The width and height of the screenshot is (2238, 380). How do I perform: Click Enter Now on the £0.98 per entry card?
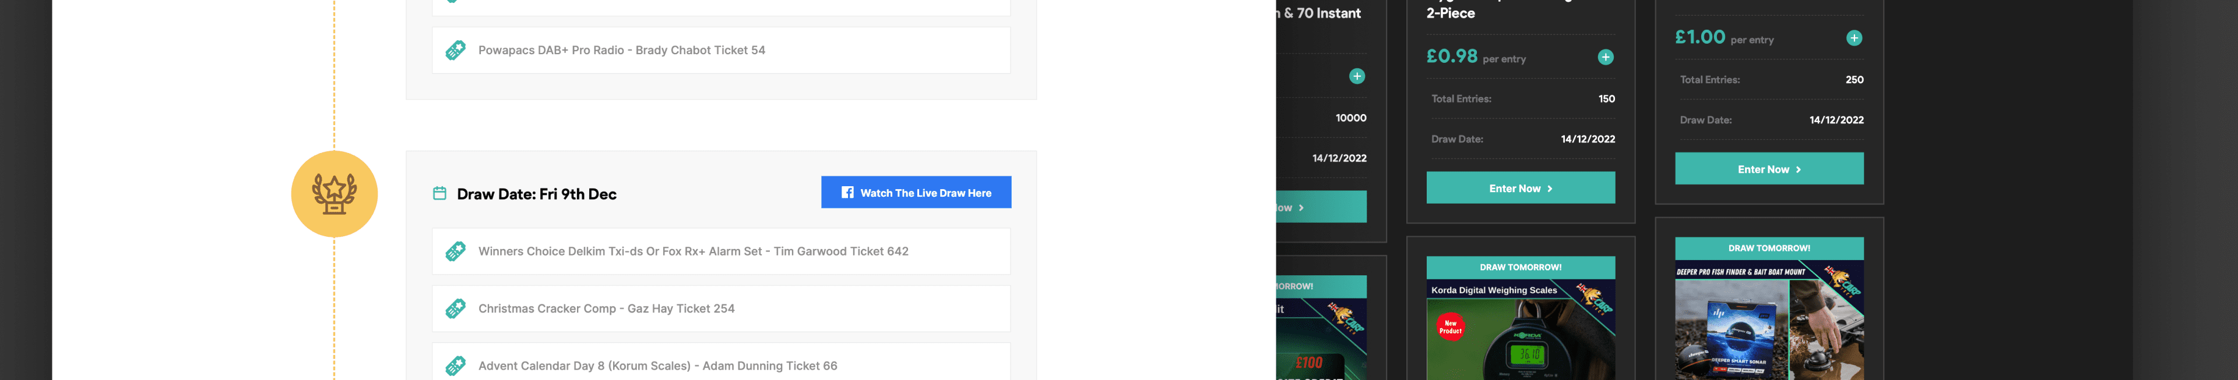1521,189
